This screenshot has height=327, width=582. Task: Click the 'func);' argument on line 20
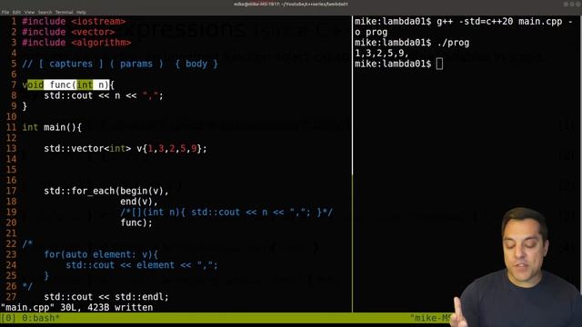(136, 223)
